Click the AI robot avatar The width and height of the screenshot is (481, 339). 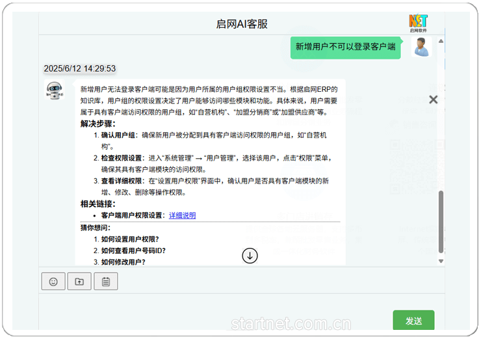point(55,90)
